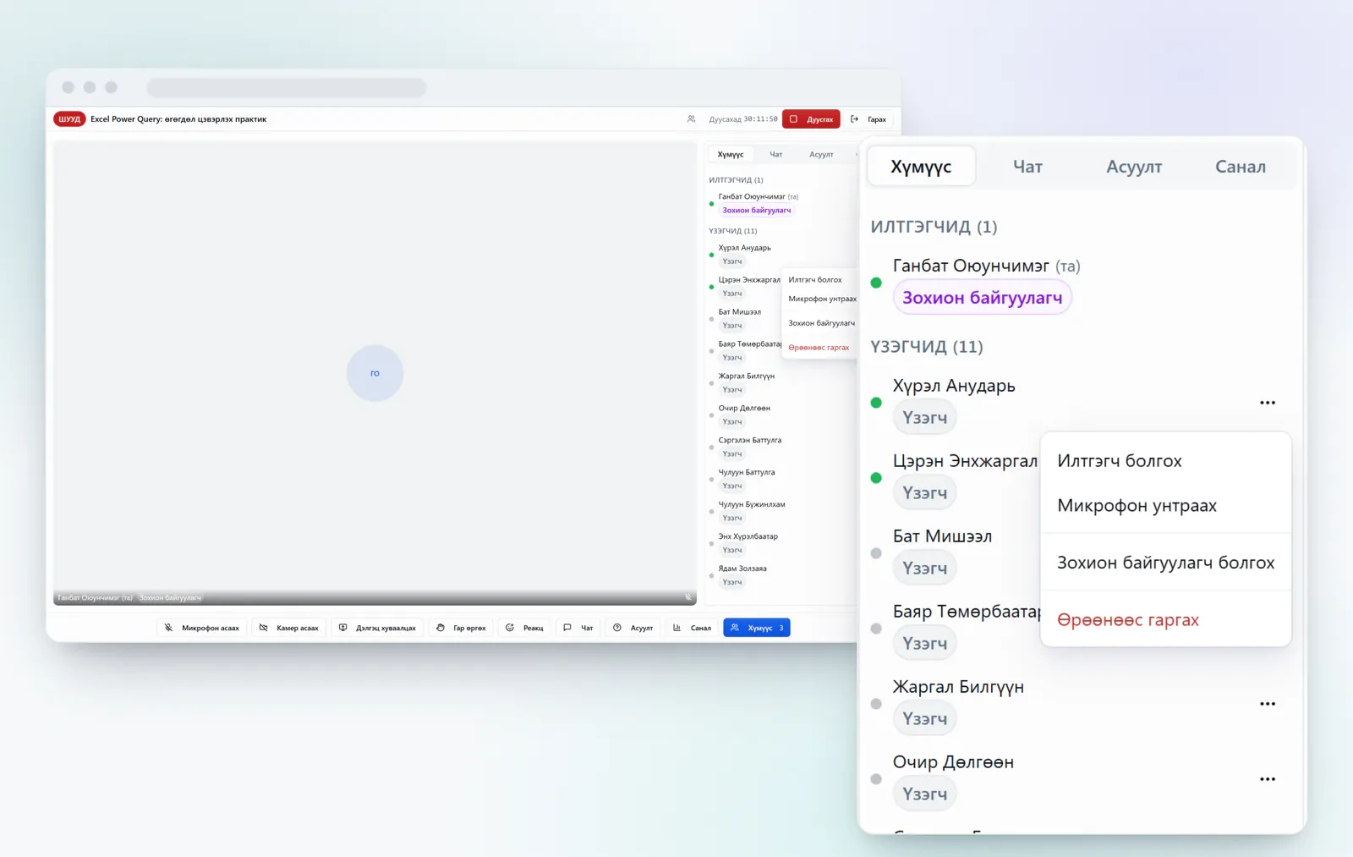Click the bar-chart icon on Санал
1353x857 pixels.
pos(676,628)
